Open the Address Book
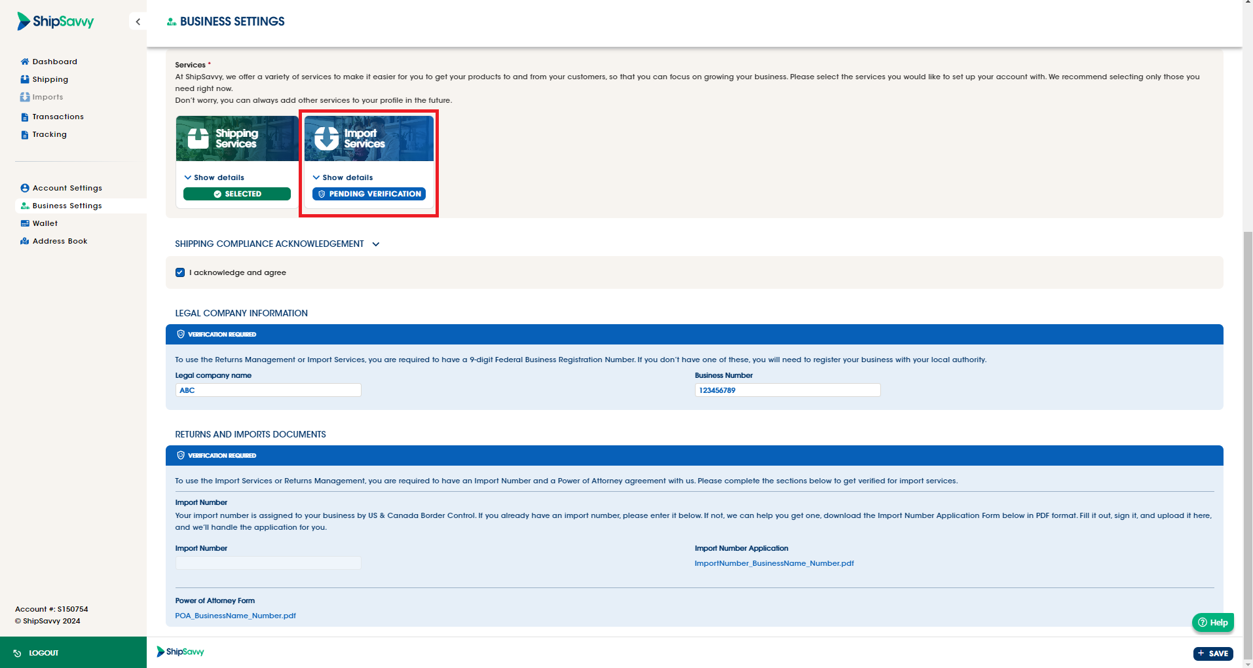This screenshot has height=668, width=1253. (x=60, y=241)
